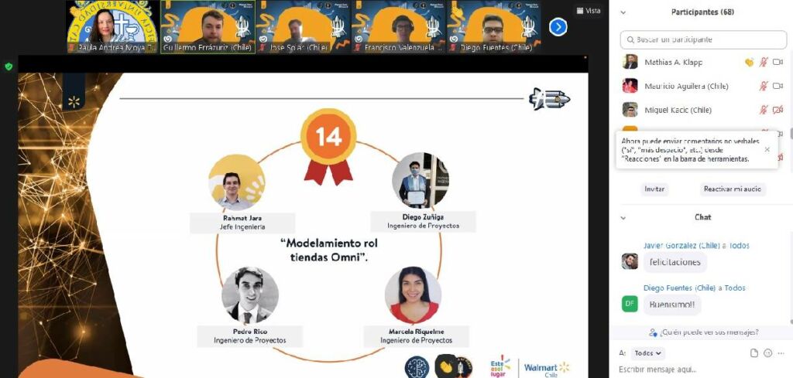Click the 'Modelamiento rol tiendas Omni' slide title
This screenshot has height=378, width=793.
coord(329,250)
